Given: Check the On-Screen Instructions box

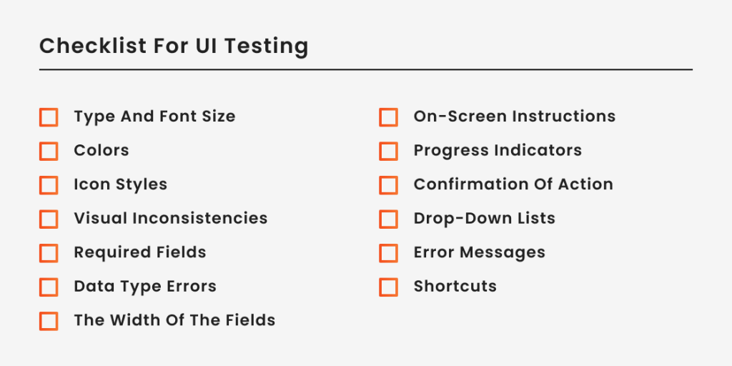Looking at the screenshot, I should click(x=388, y=117).
